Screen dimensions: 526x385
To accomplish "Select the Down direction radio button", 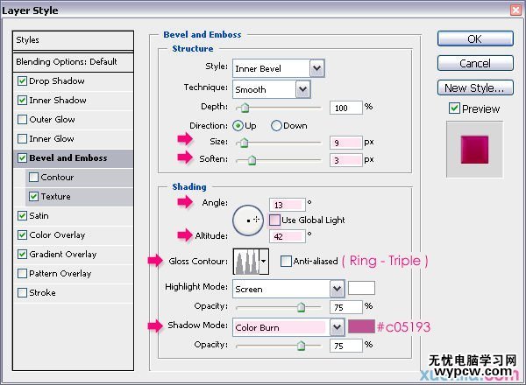I will [276, 125].
